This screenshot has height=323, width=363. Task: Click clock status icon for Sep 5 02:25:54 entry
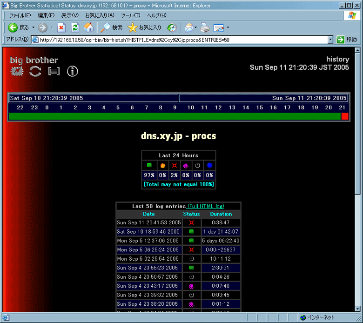point(191,259)
